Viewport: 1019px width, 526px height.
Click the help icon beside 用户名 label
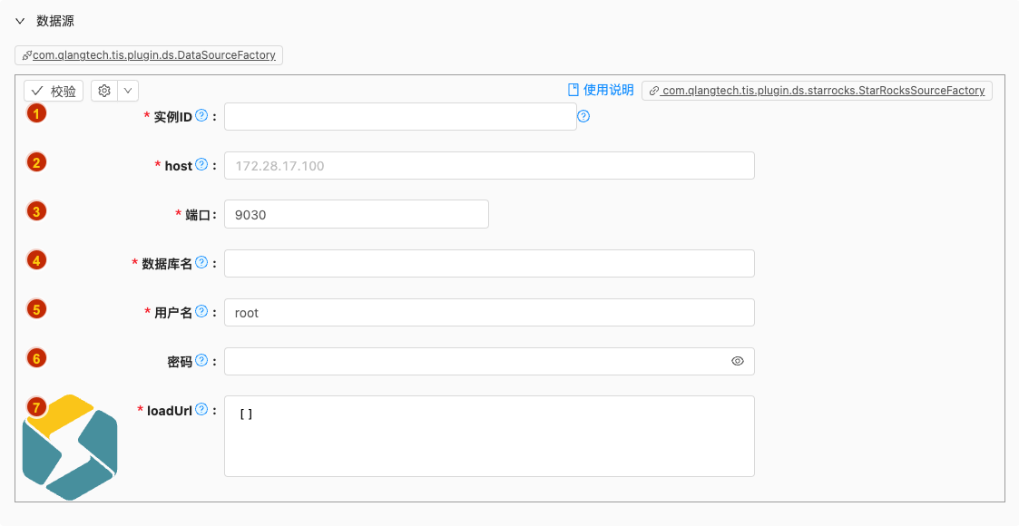pos(201,312)
